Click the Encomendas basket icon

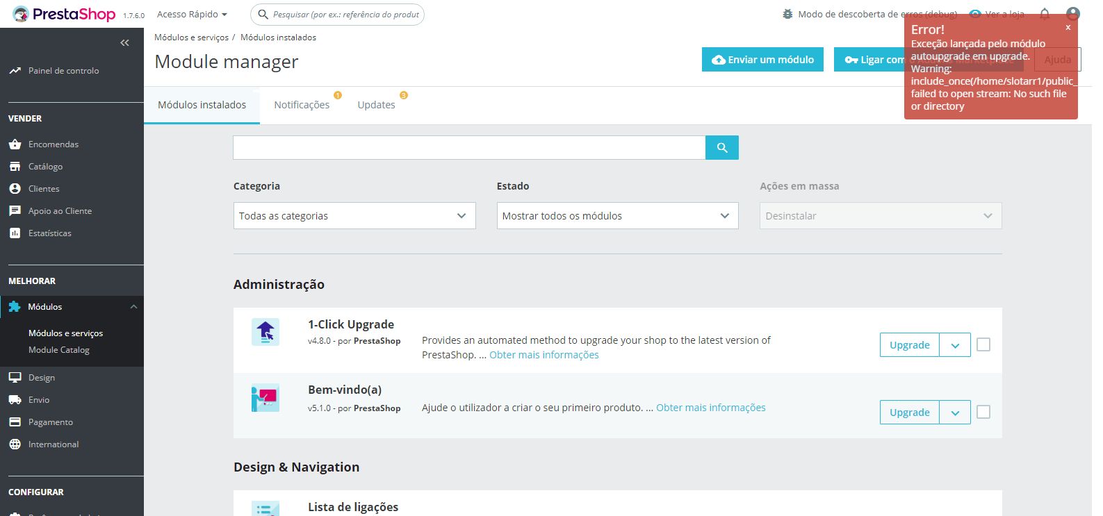15,144
